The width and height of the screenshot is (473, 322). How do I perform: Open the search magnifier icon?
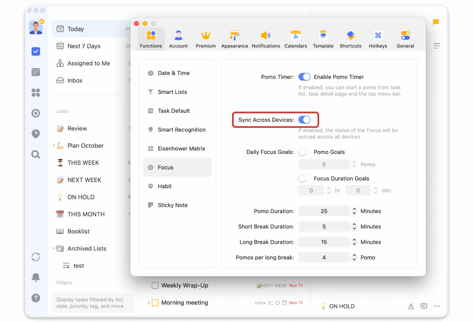click(36, 154)
